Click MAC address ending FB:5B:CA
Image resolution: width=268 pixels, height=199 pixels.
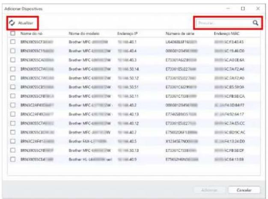pos(229,96)
